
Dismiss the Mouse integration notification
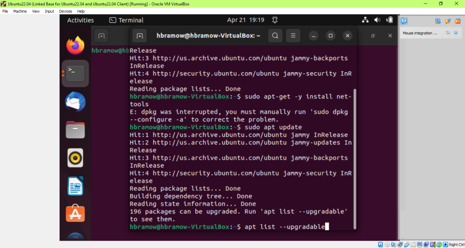[x=455, y=33]
